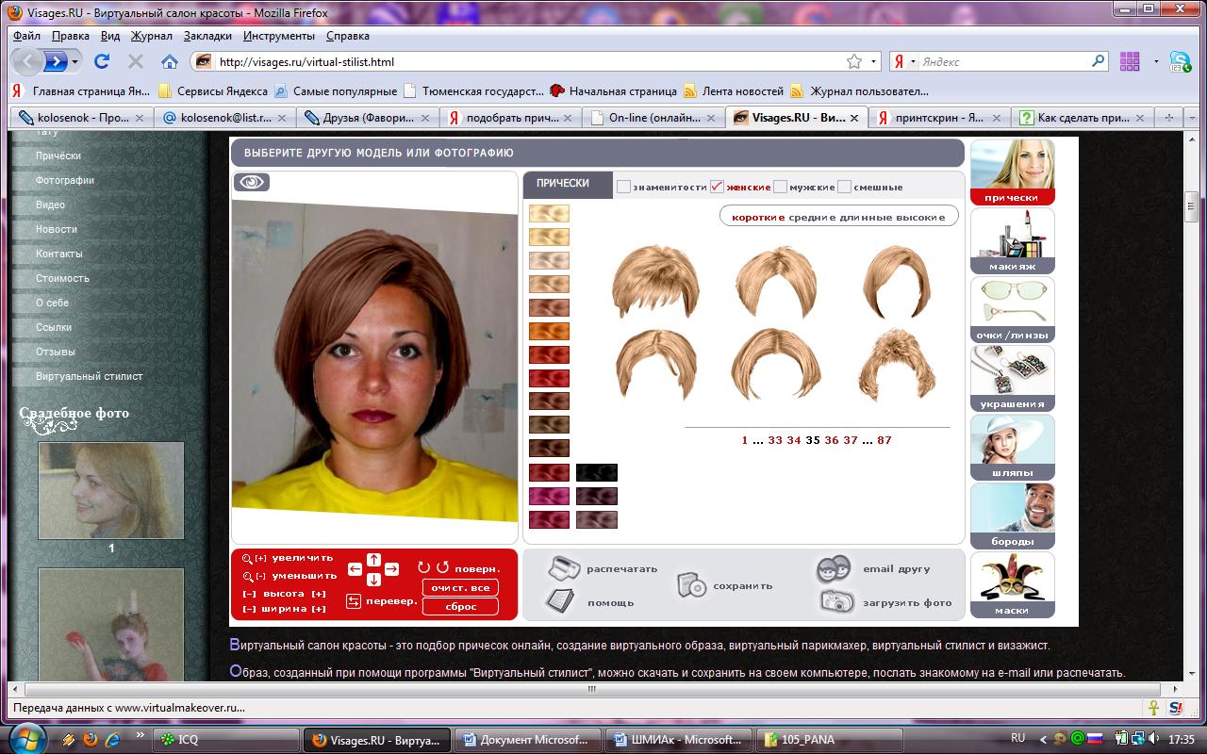This screenshot has width=1207, height=754.
Task: Open the tab list dropdown at tab bar end
Action: pyautogui.click(x=1194, y=118)
